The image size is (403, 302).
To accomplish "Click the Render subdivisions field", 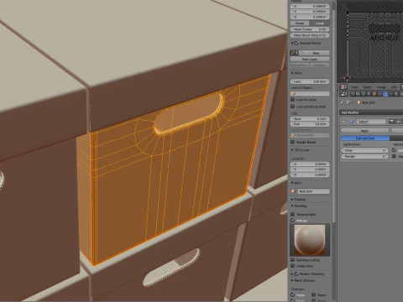I will pyautogui.click(x=365, y=156).
